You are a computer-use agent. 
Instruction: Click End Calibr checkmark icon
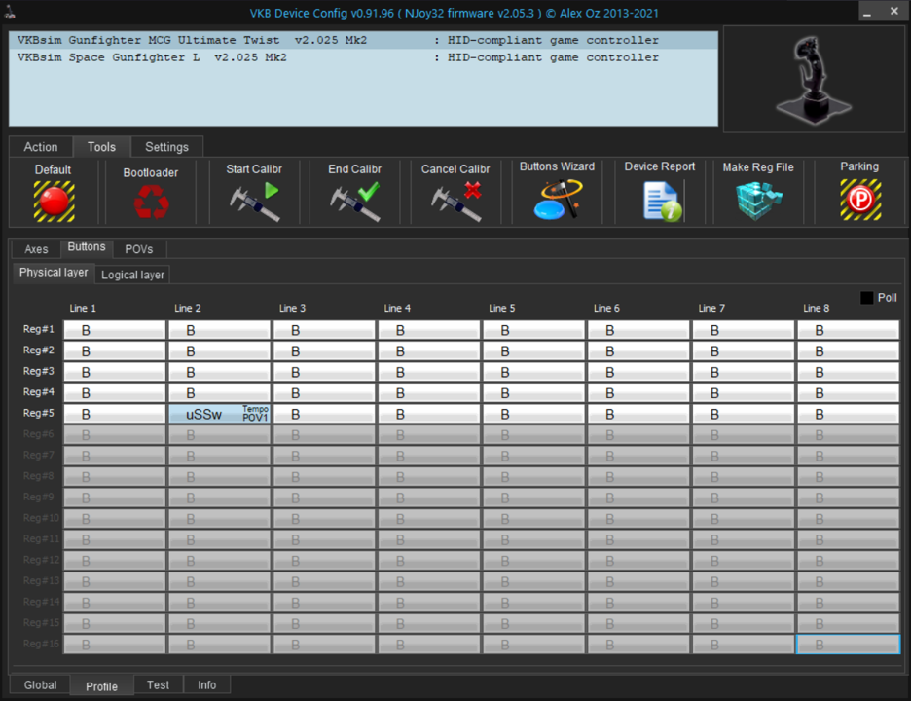pyautogui.click(x=354, y=200)
